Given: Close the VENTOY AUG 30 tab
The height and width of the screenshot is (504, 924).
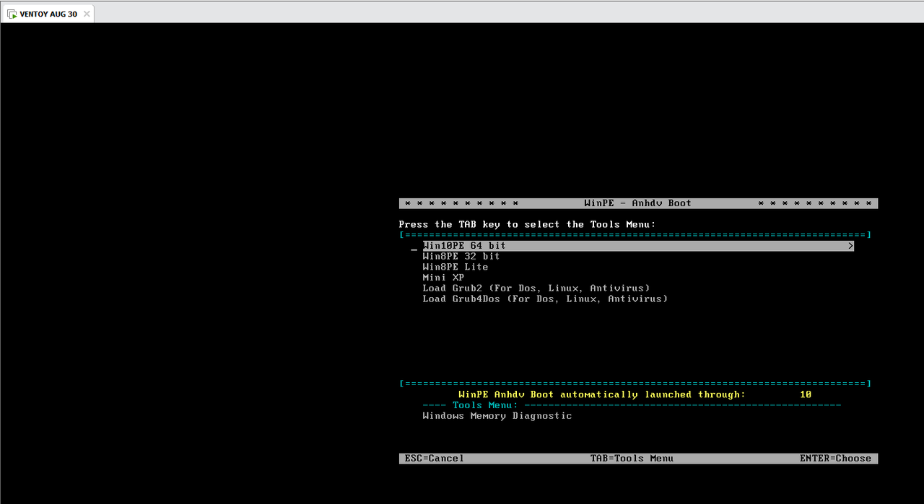Looking at the screenshot, I should coord(87,14).
